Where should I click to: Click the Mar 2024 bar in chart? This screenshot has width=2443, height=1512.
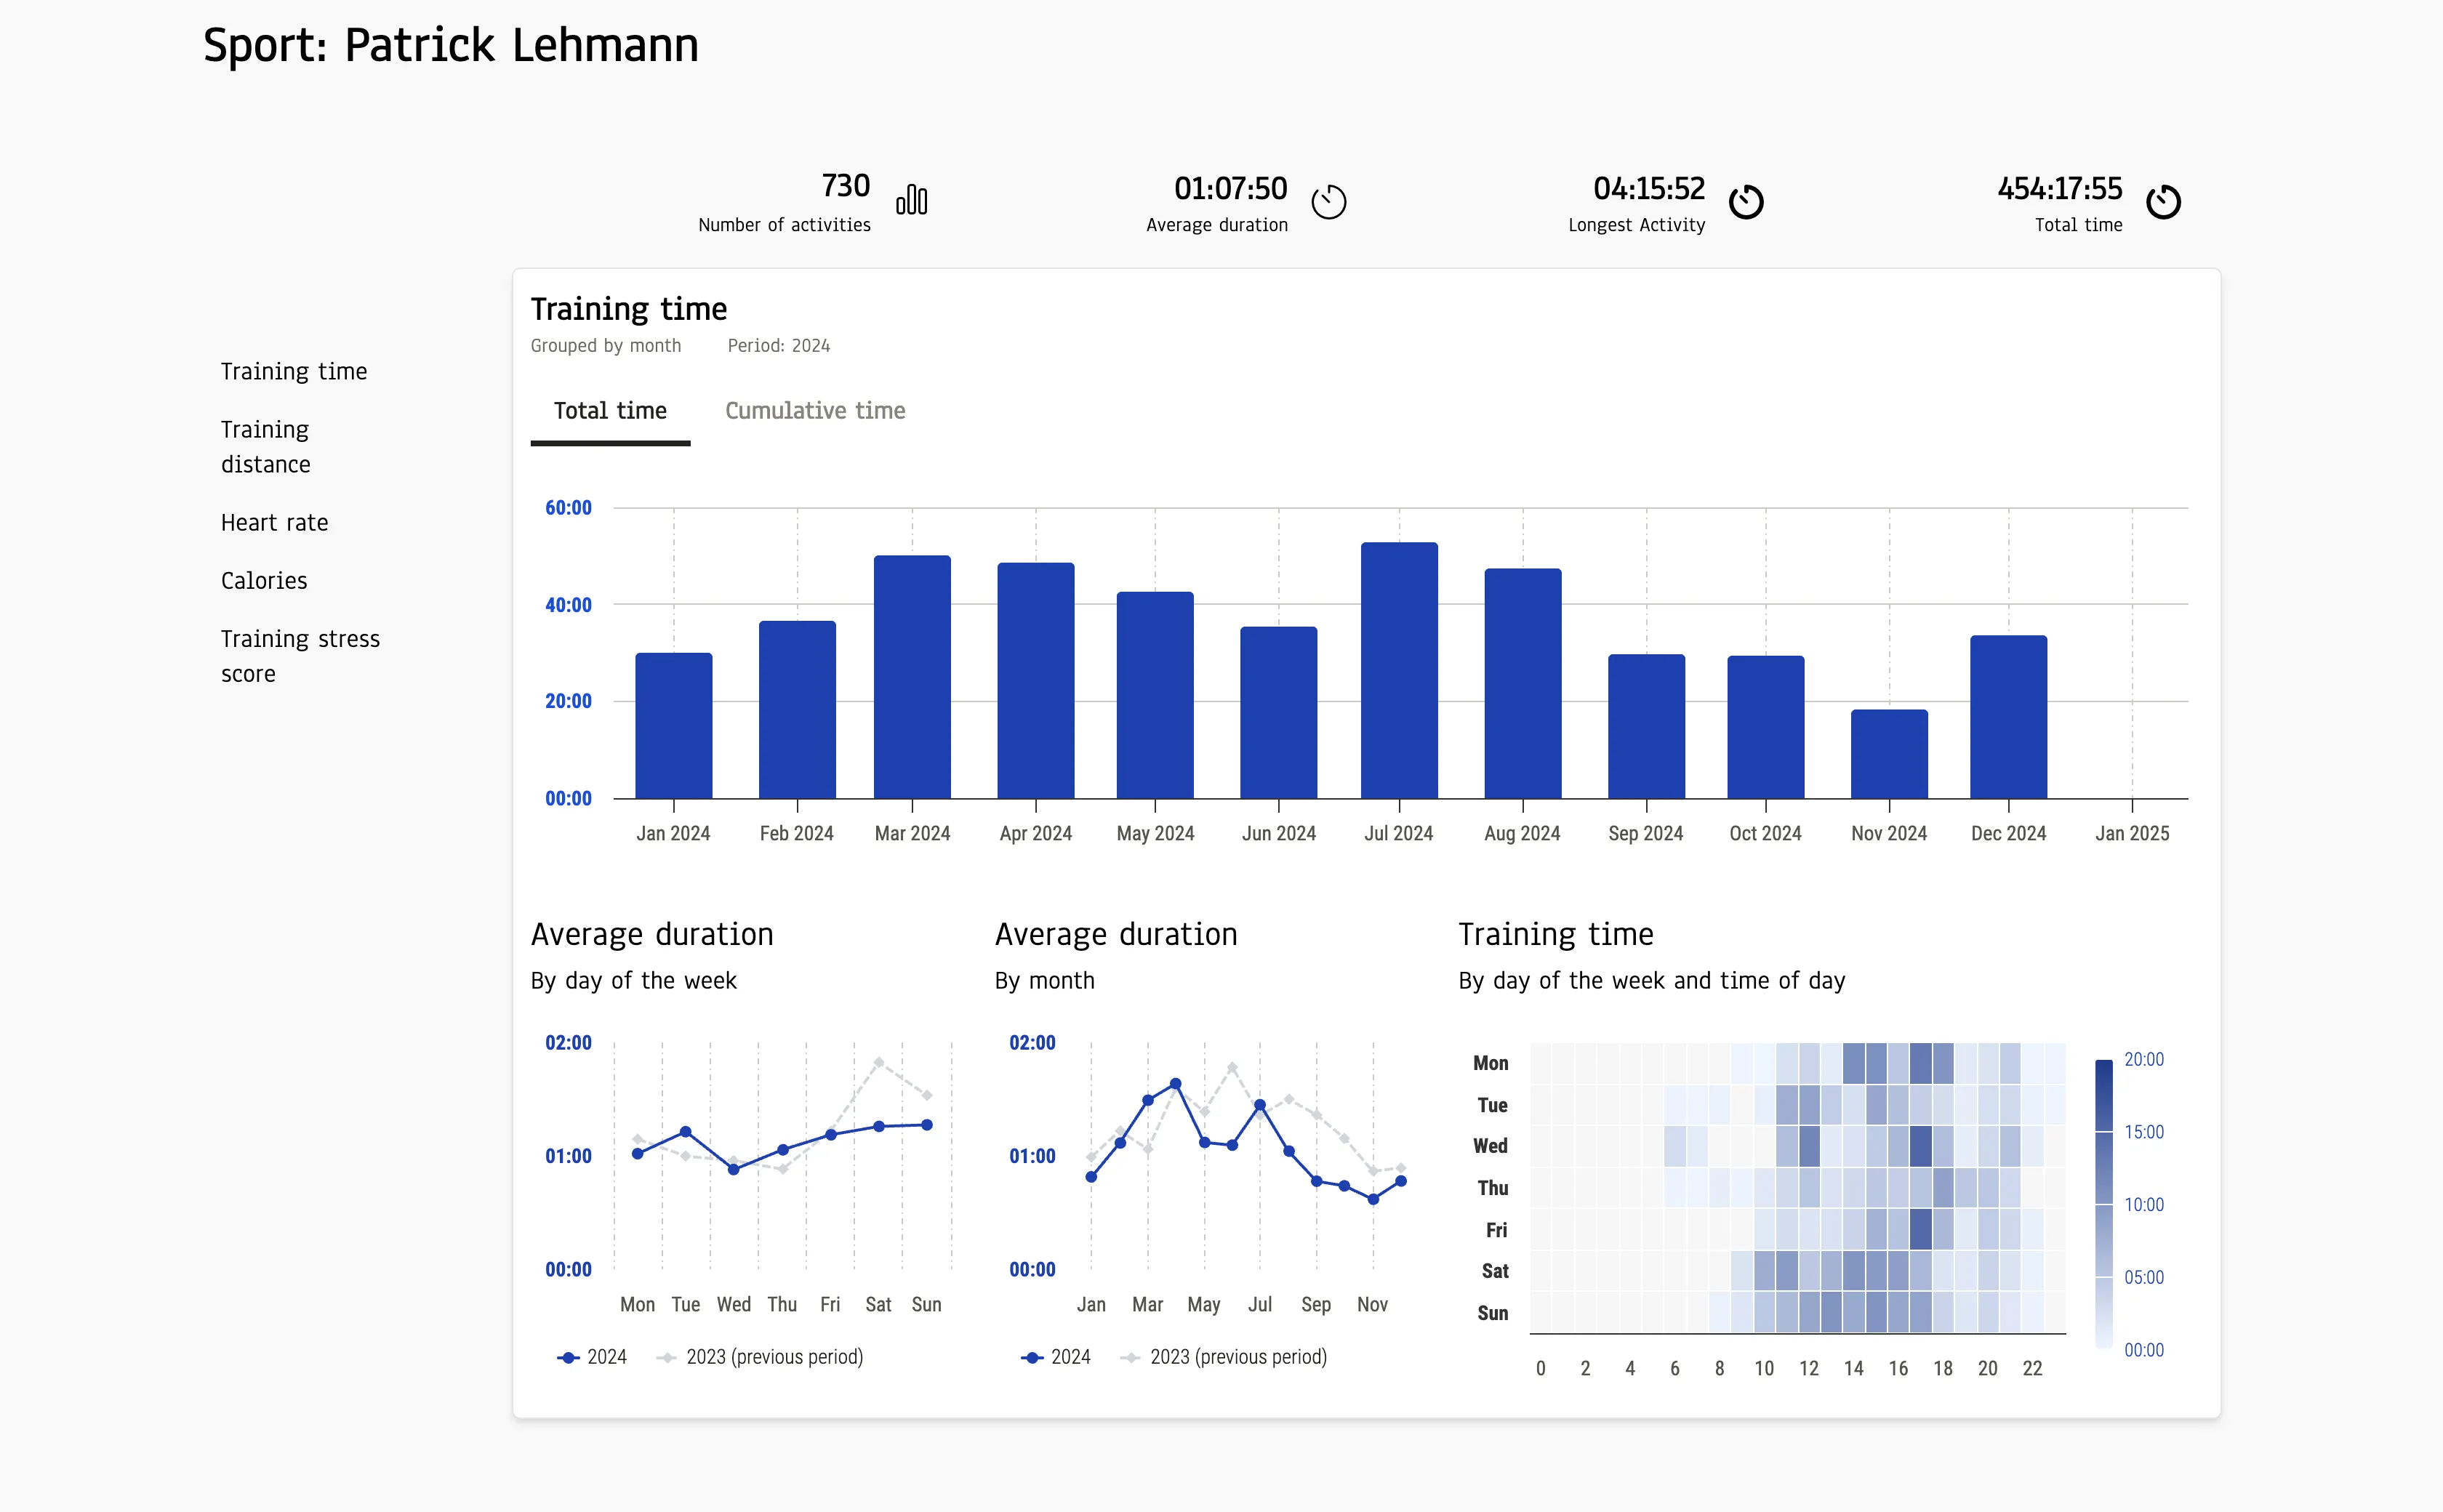(x=911, y=677)
